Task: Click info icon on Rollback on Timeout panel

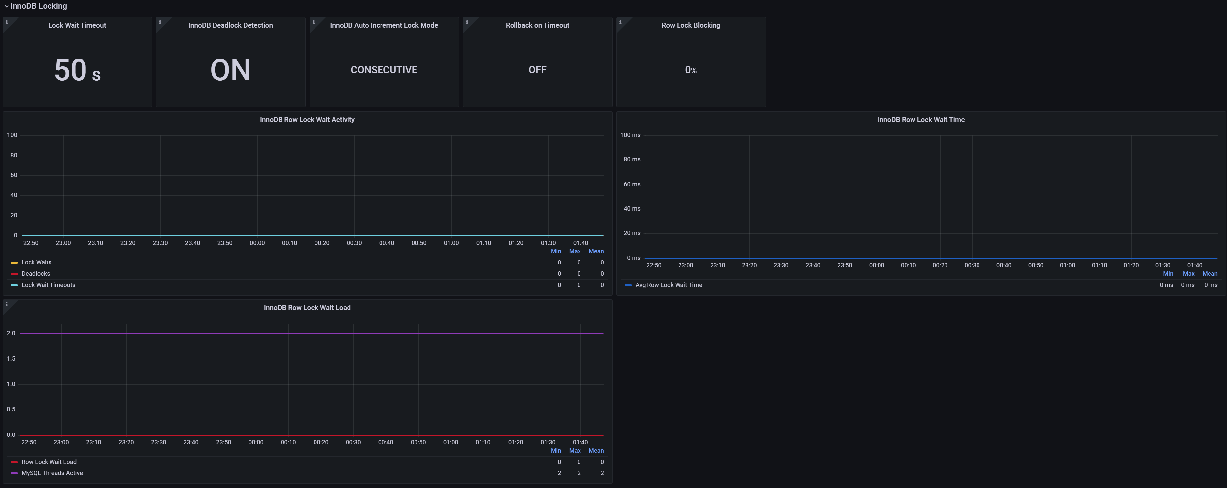Action: coord(467,22)
